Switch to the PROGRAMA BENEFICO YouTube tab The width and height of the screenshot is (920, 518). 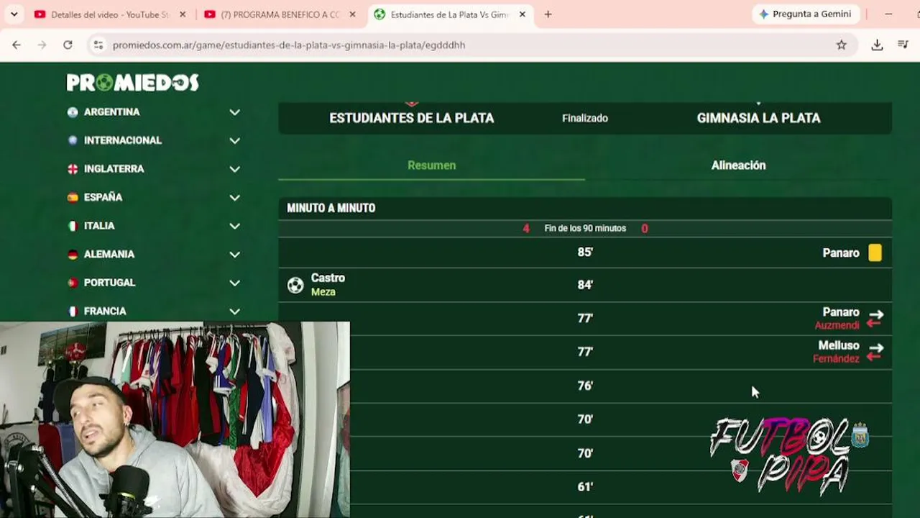coord(280,14)
